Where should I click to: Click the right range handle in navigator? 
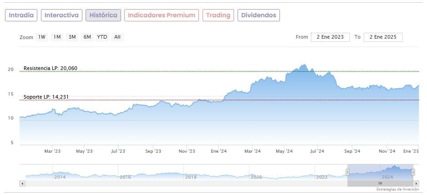coord(413,172)
